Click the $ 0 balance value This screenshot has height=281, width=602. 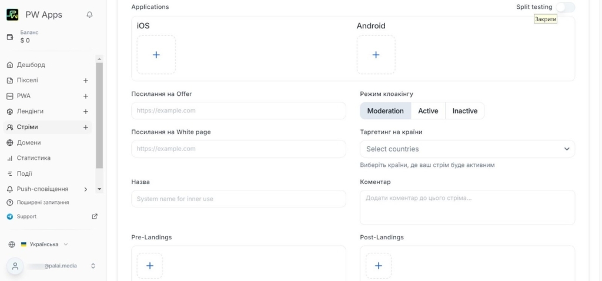25,41
